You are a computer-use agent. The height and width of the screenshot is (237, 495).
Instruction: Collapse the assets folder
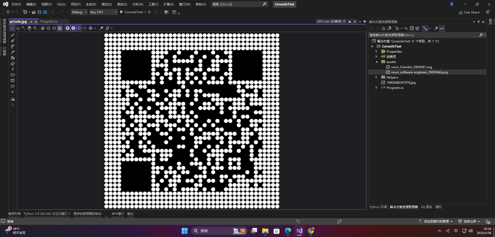pyautogui.click(x=377, y=62)
